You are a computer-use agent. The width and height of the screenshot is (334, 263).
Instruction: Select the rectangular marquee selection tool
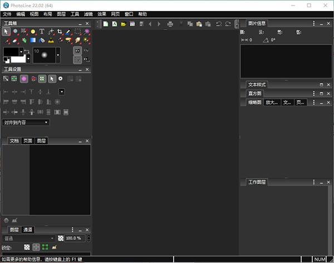pyautogui.click(x=77, y=32)
